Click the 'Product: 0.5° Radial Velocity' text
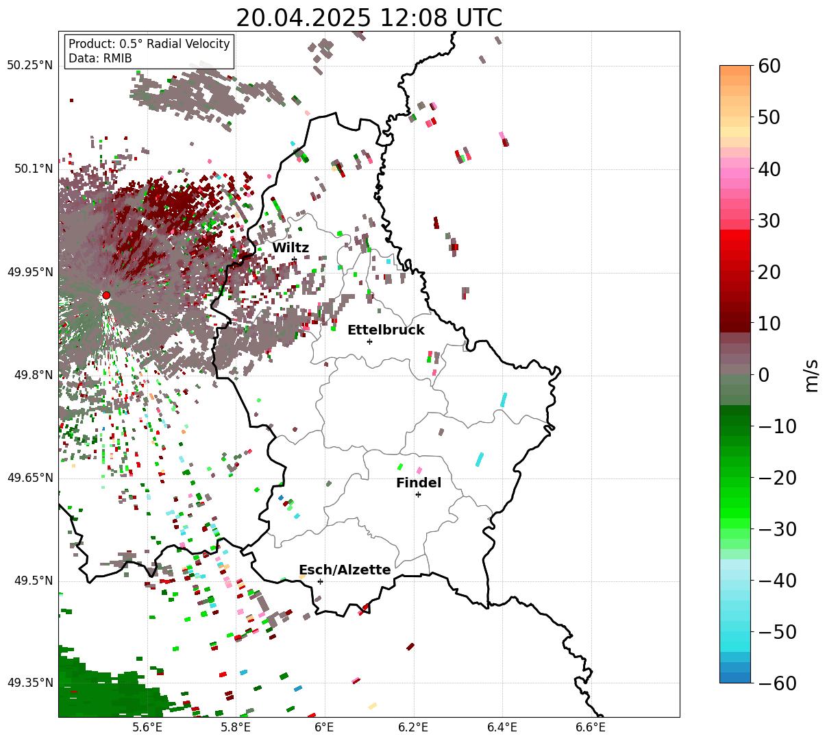 click(x=149, y=44)
